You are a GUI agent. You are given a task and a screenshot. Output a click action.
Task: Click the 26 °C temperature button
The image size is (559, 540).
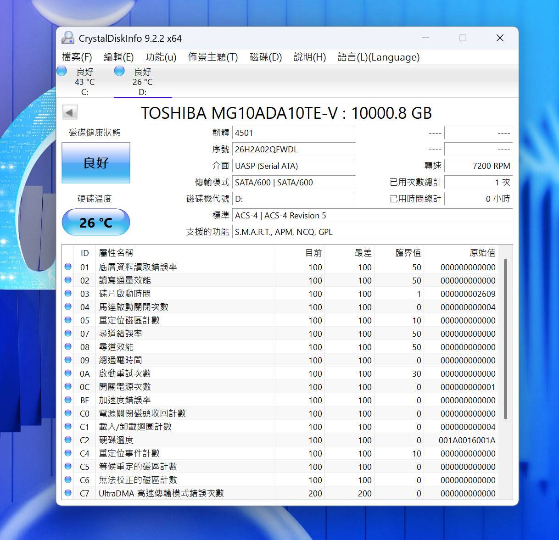coord(96,223)
